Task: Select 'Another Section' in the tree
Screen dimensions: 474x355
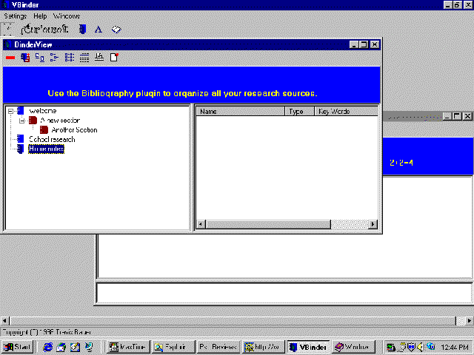Action: point(74,130)
